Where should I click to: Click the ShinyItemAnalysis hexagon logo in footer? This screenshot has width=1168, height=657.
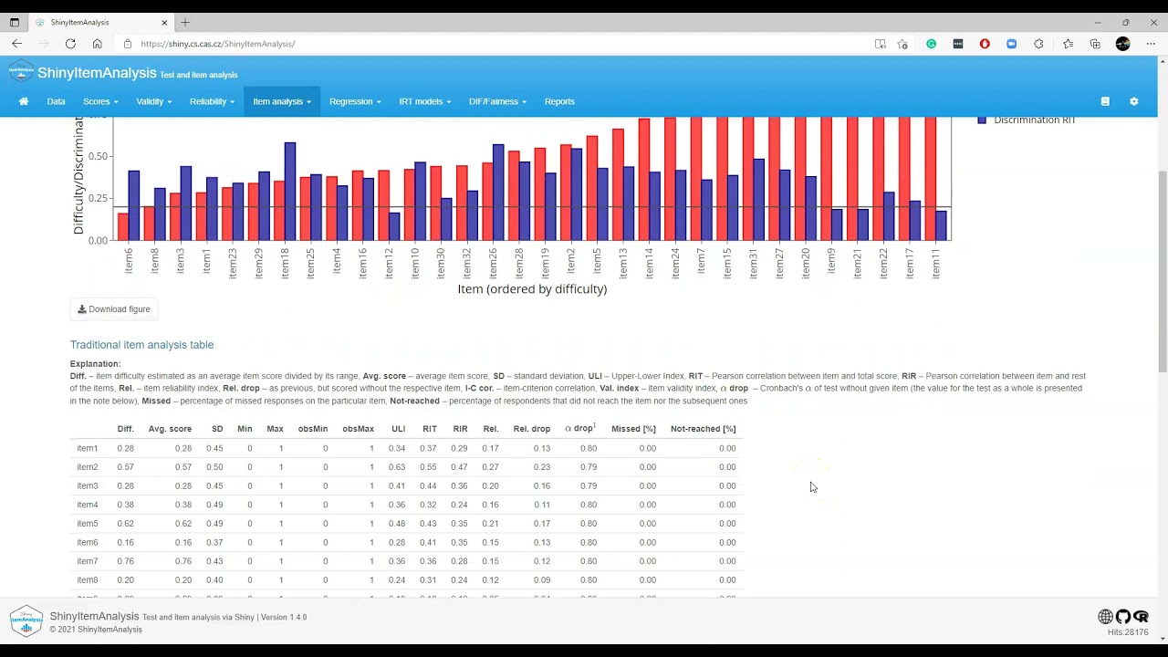(26, 621)
